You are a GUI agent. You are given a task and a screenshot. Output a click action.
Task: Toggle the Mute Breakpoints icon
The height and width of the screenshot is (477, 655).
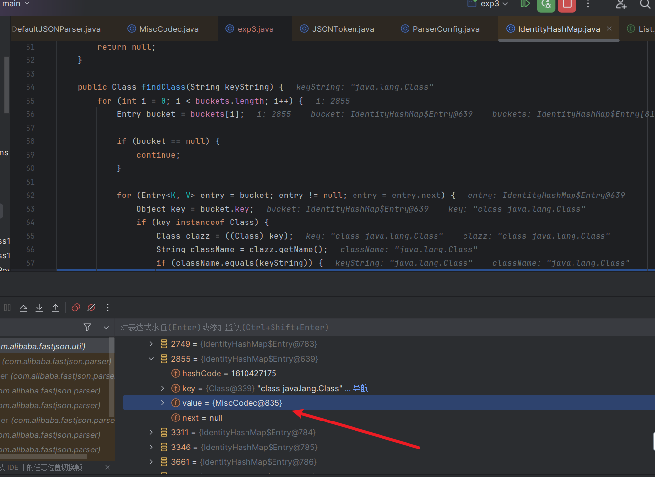pos(91,308)
